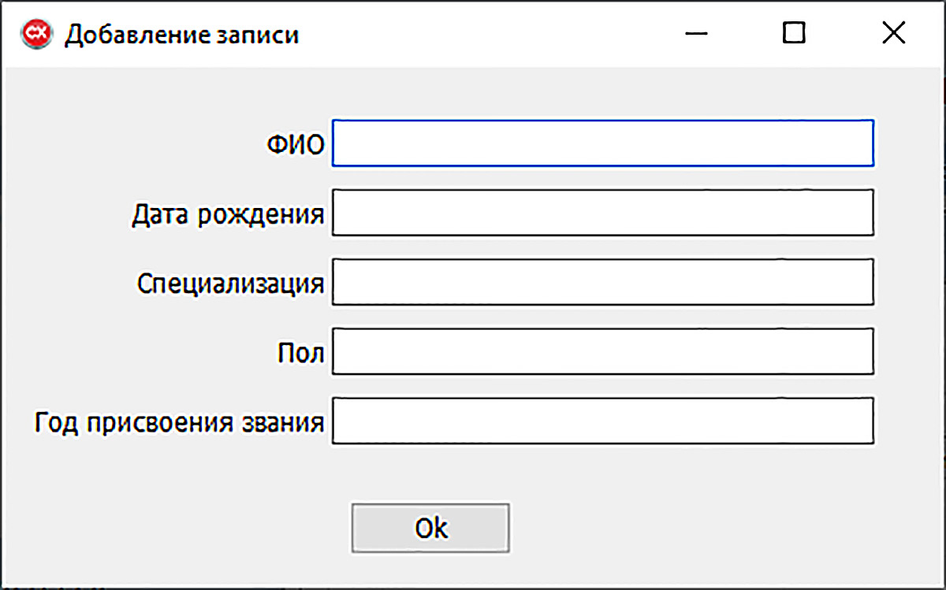
Task: Select the Специализация input field
Action: tap(603, 282)
